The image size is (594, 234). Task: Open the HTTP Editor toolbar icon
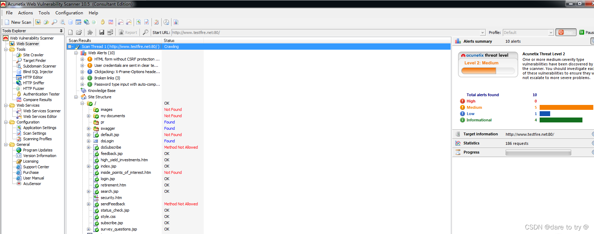click(x=79, y=22)
